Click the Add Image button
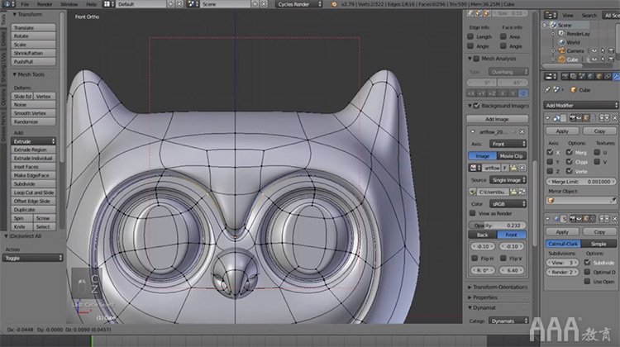This screenshot has width=620, height=347. click(x=497, y=119)
